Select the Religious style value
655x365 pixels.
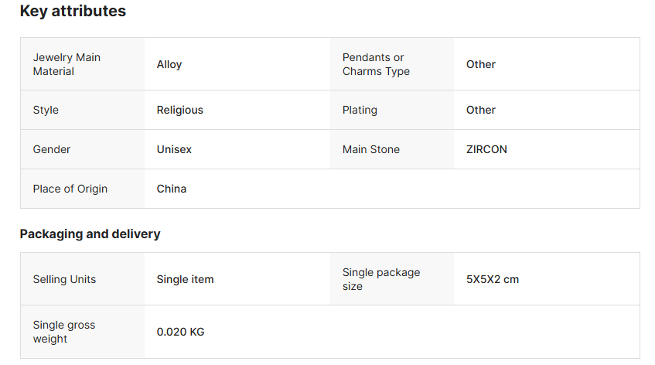click(x=179, y=110)
